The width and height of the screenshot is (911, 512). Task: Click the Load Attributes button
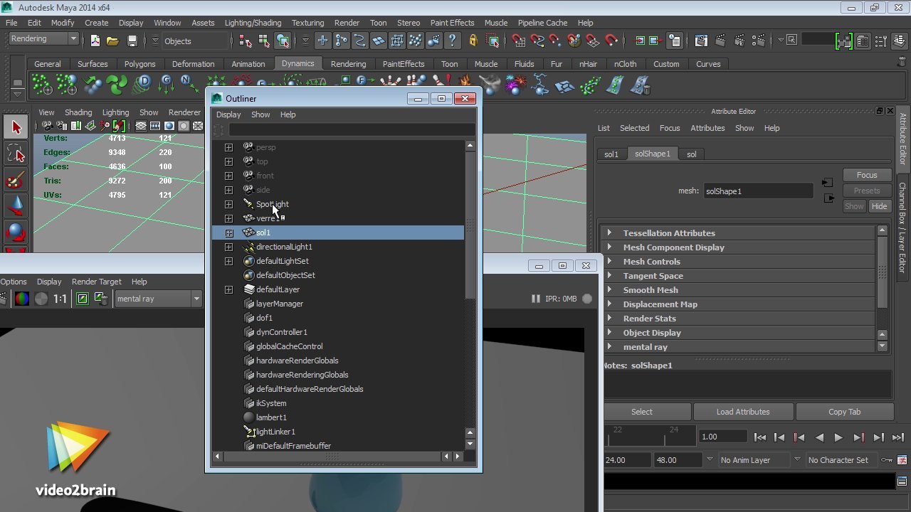pyautogui.click(x=743, y=412)
